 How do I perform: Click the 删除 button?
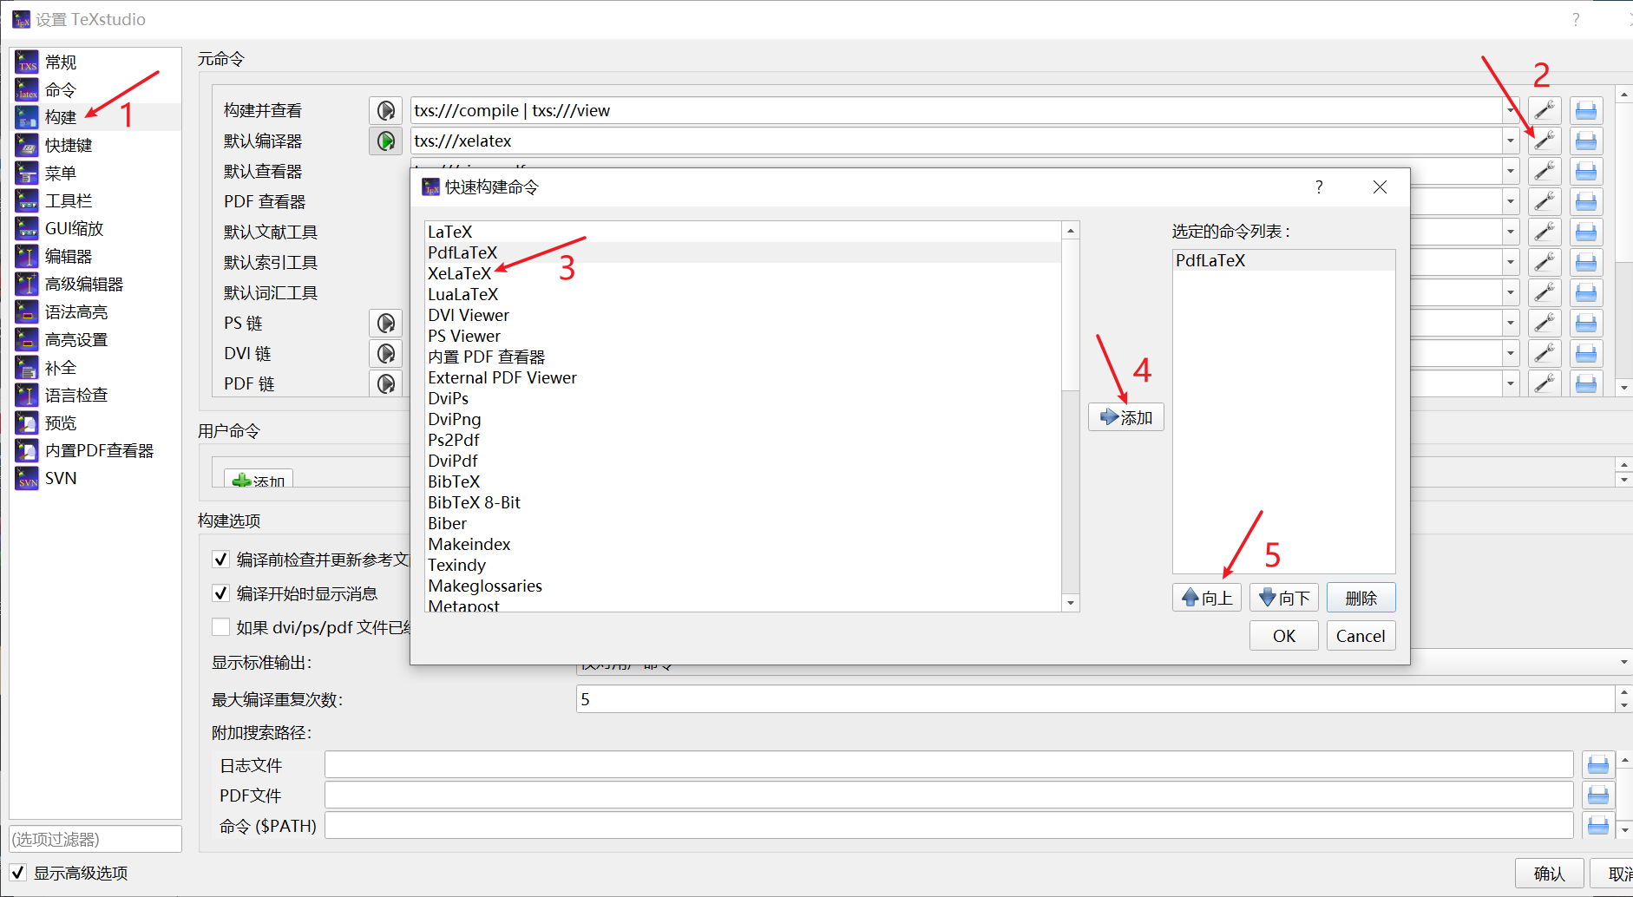point(1361,598)
